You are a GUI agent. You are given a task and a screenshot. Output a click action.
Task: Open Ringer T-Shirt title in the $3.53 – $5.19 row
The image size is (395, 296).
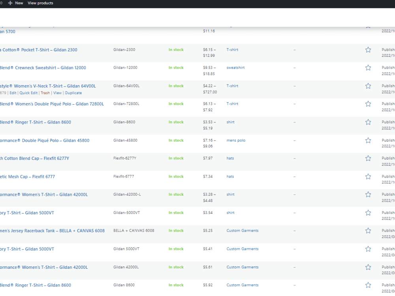coord(36,122)
